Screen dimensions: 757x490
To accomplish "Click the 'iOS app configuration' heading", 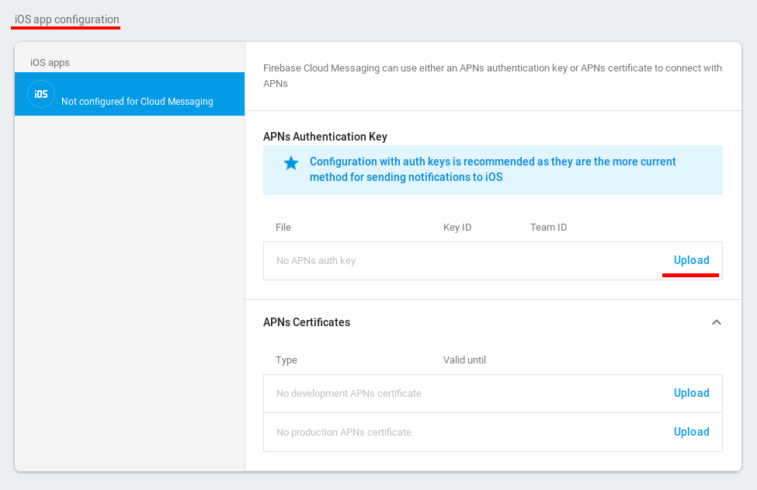I will pyautogui.click(x=67, y=19).
